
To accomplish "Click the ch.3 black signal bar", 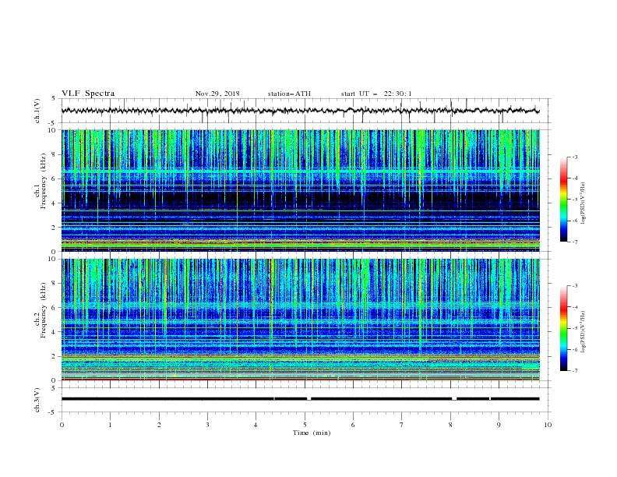I will pos(300,399).
